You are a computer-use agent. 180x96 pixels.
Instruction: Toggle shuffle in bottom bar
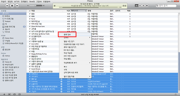point(9,94)
